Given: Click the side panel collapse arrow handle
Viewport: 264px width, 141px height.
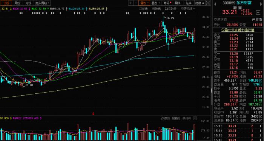Looking at the screenshot, I should [212, 90].
